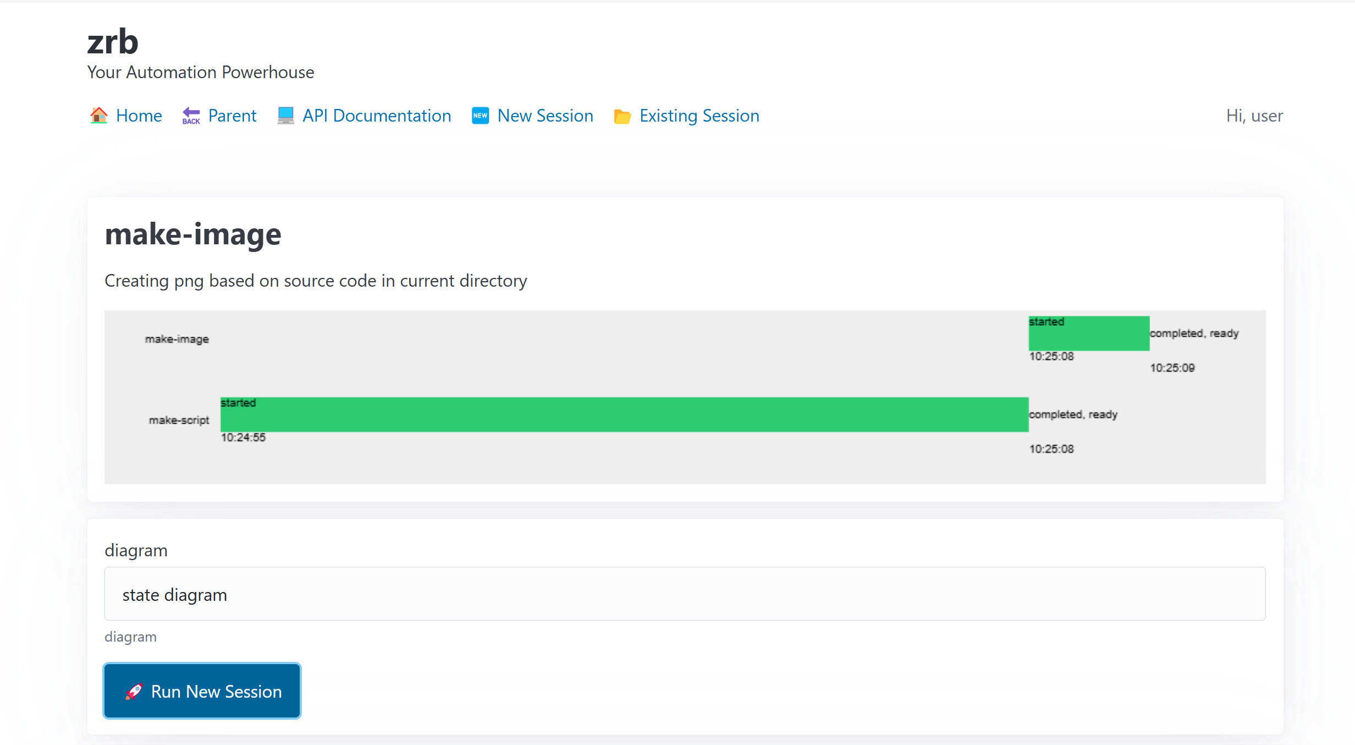Click the 'Hi, user' greeting

1254,116
